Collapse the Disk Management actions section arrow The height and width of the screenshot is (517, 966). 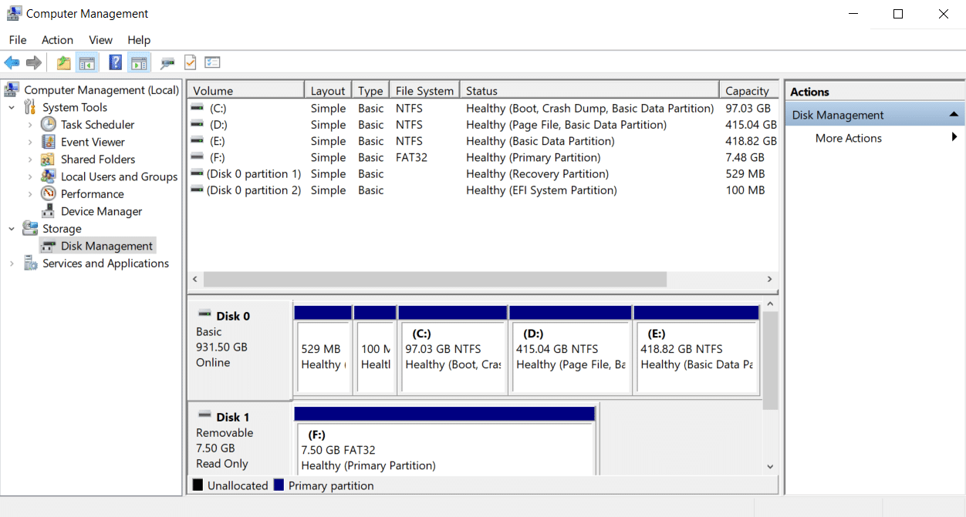click(954, 115)
